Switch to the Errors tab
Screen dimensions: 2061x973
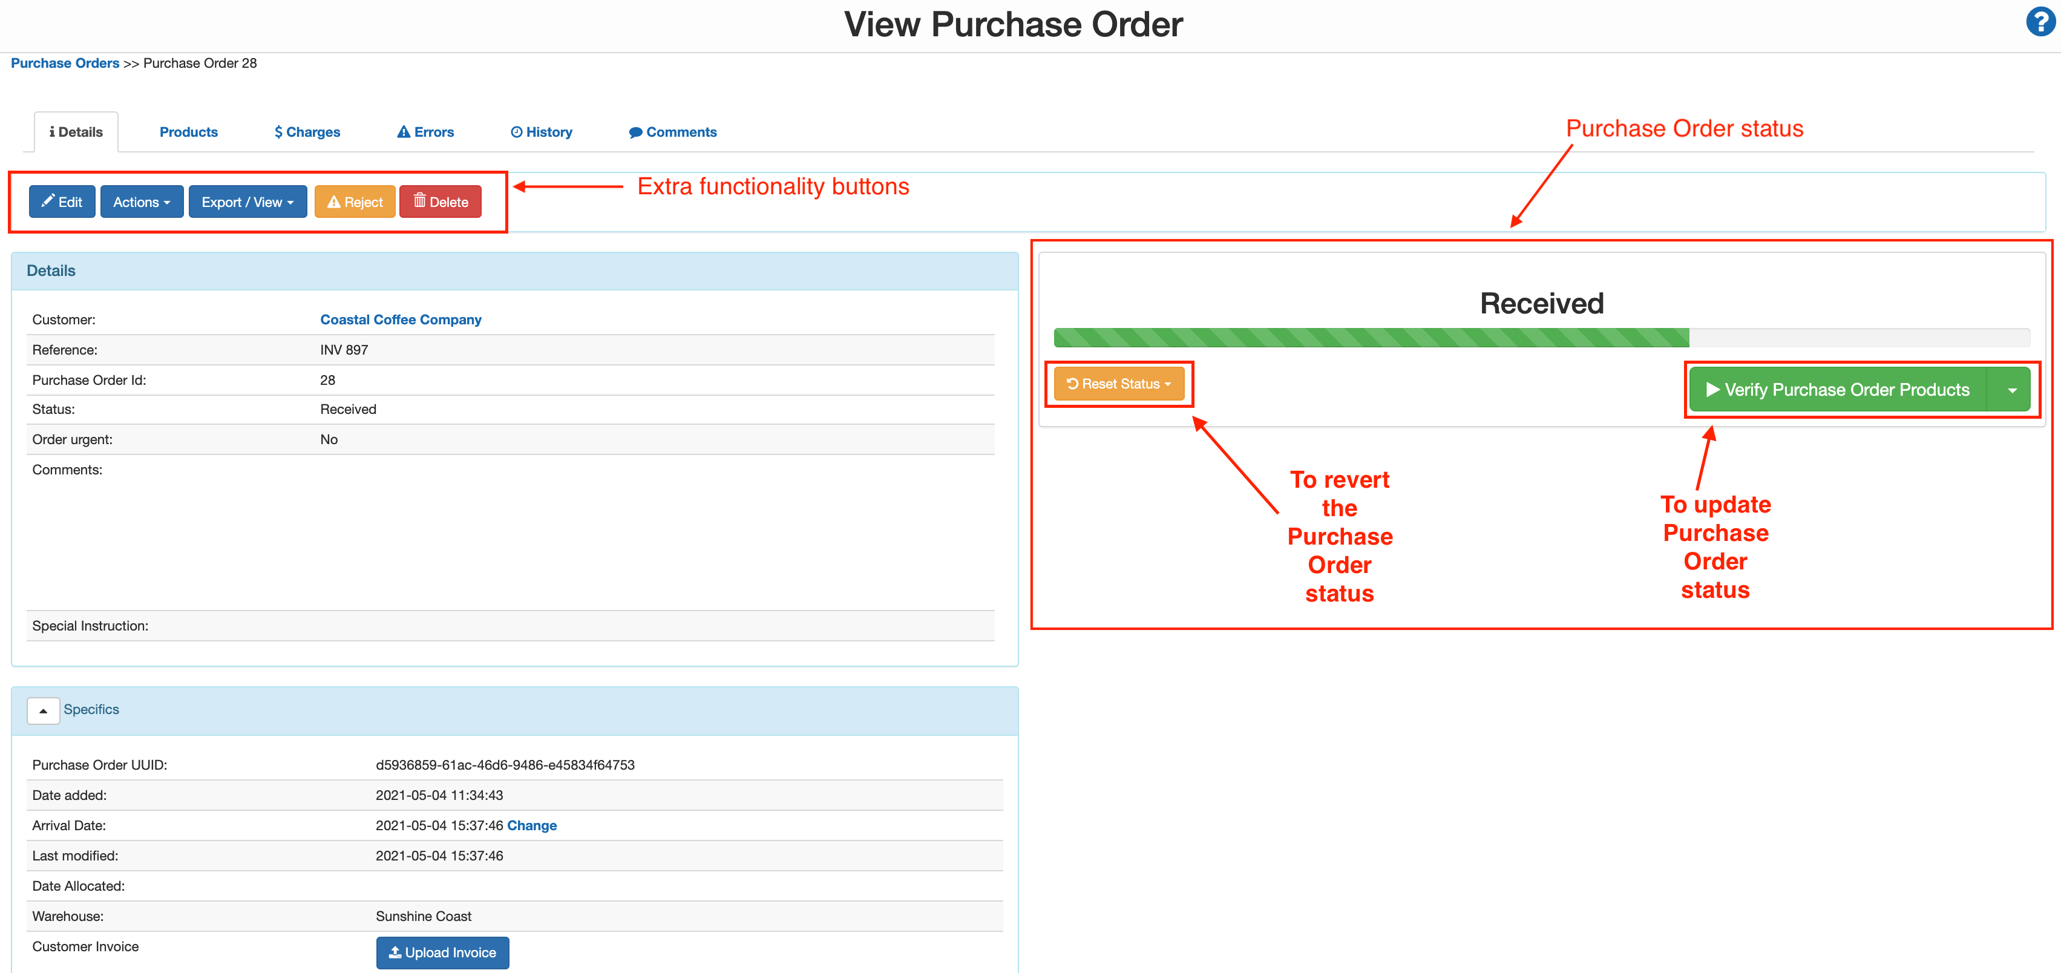click(x=424, y=131)
